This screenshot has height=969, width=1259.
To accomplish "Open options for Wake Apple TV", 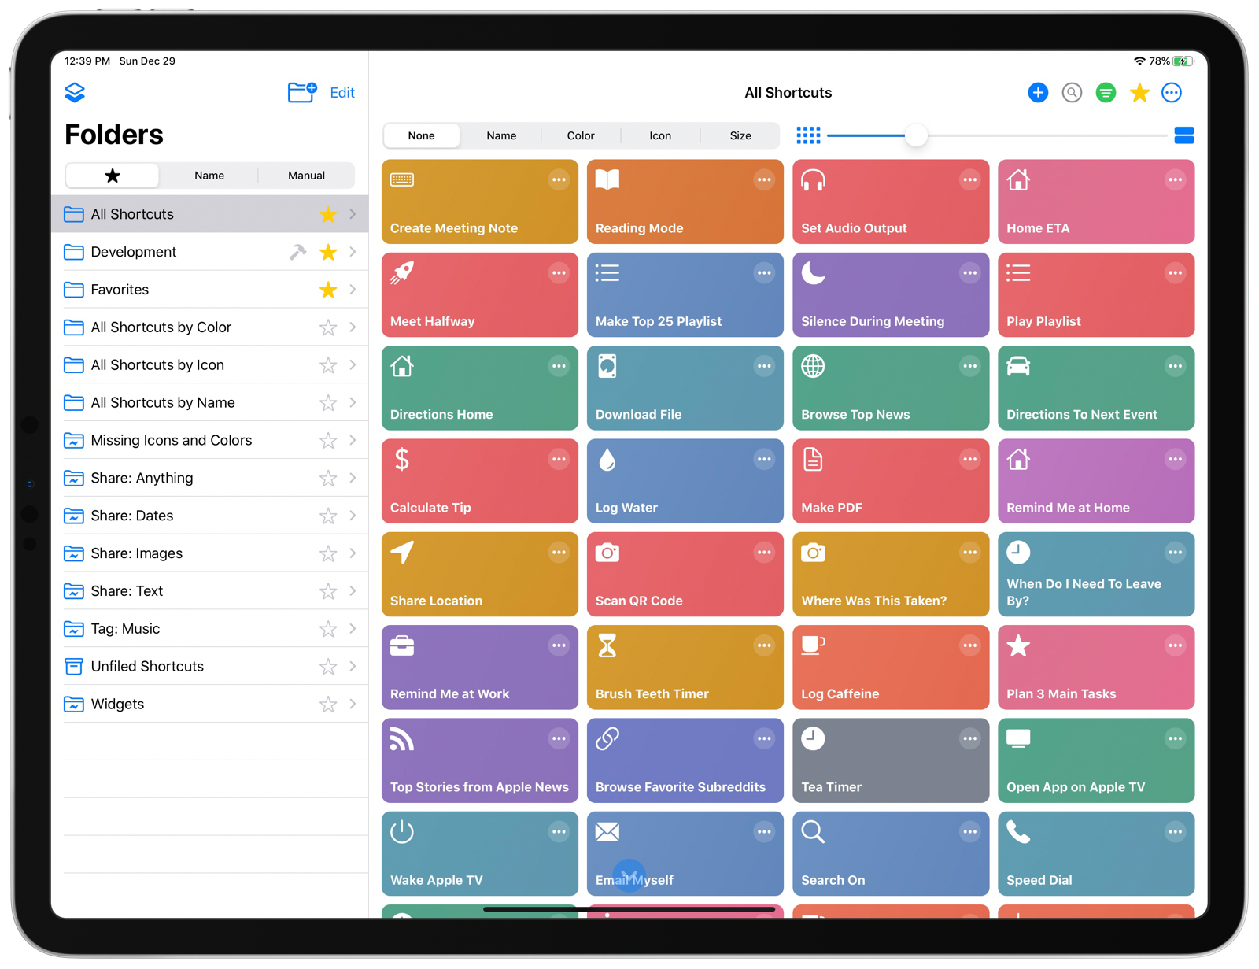I will click(x=559, y=832).
